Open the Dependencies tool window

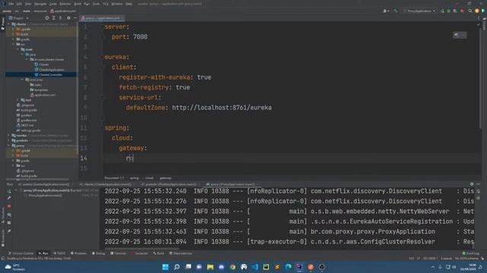click(180, 253)
